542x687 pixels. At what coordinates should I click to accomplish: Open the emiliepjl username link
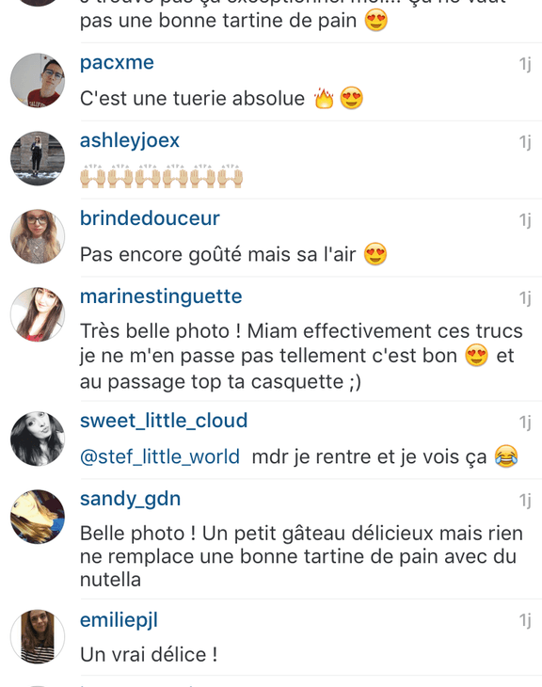(119, 620)
